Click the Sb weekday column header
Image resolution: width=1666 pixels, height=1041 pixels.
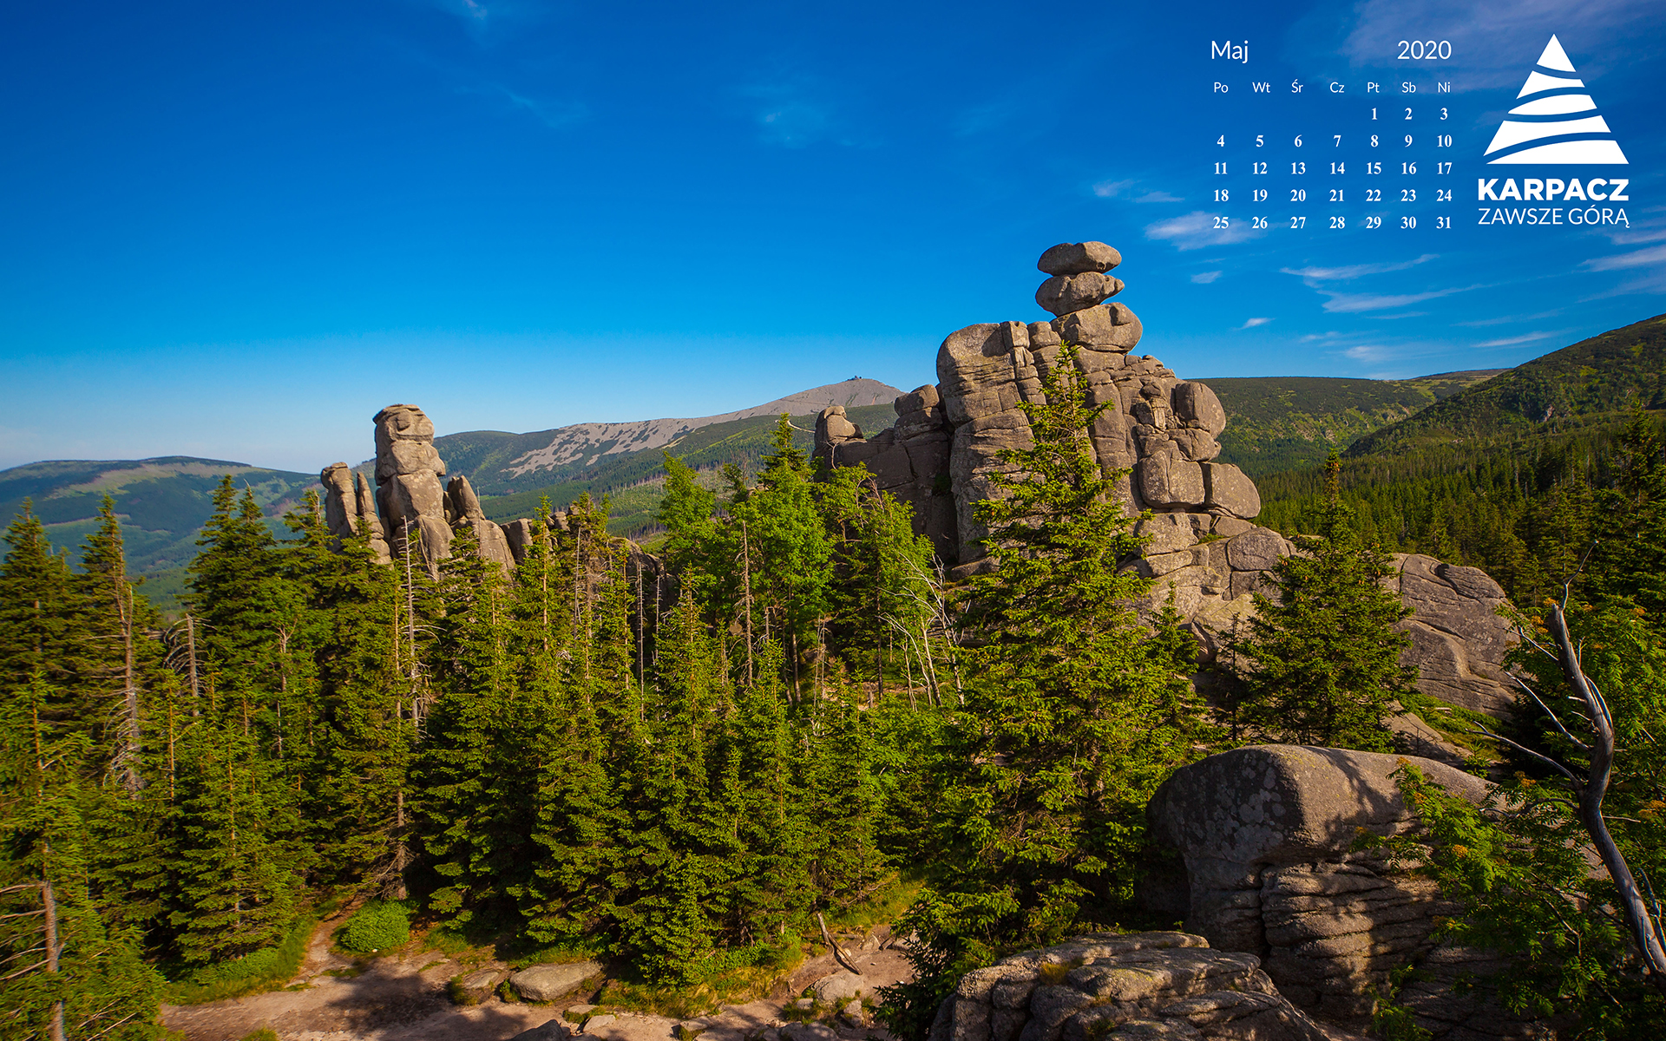[x=1408, y=88]
